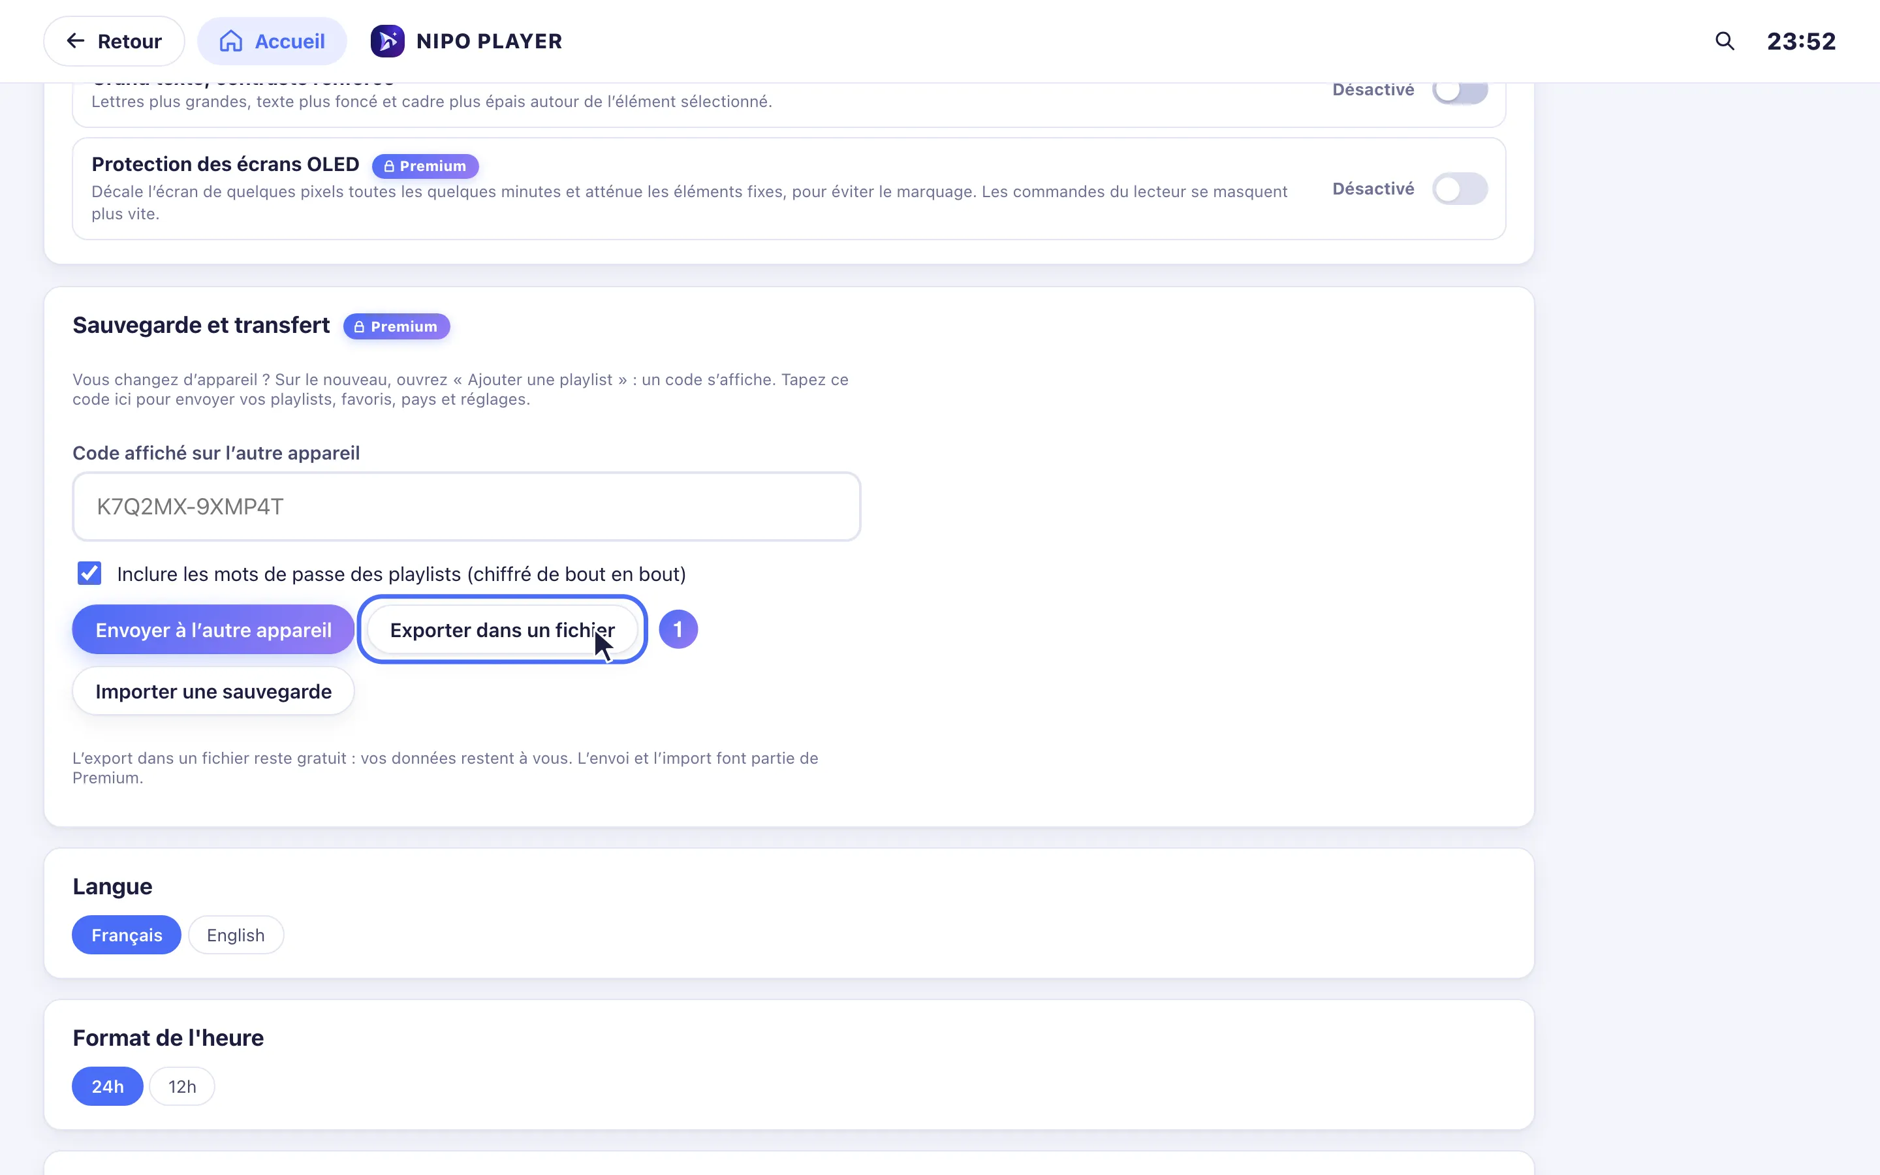Screen dimensions: 1880x1175
Task: Click the Format de l'heure heading
Action: [x=168, y=1038]
